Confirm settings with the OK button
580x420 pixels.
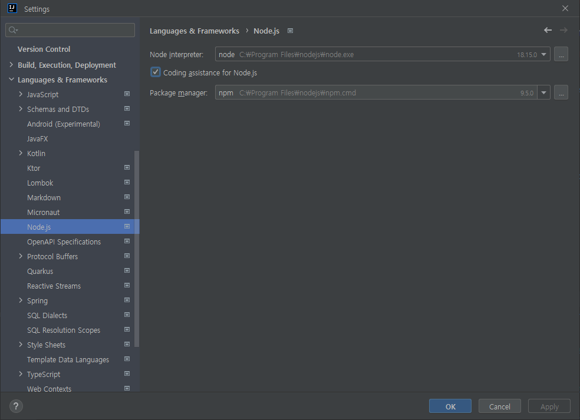[x=450, y=406]
